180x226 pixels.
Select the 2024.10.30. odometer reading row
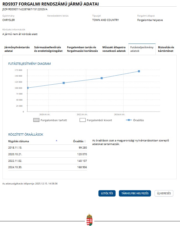(47, 167)
